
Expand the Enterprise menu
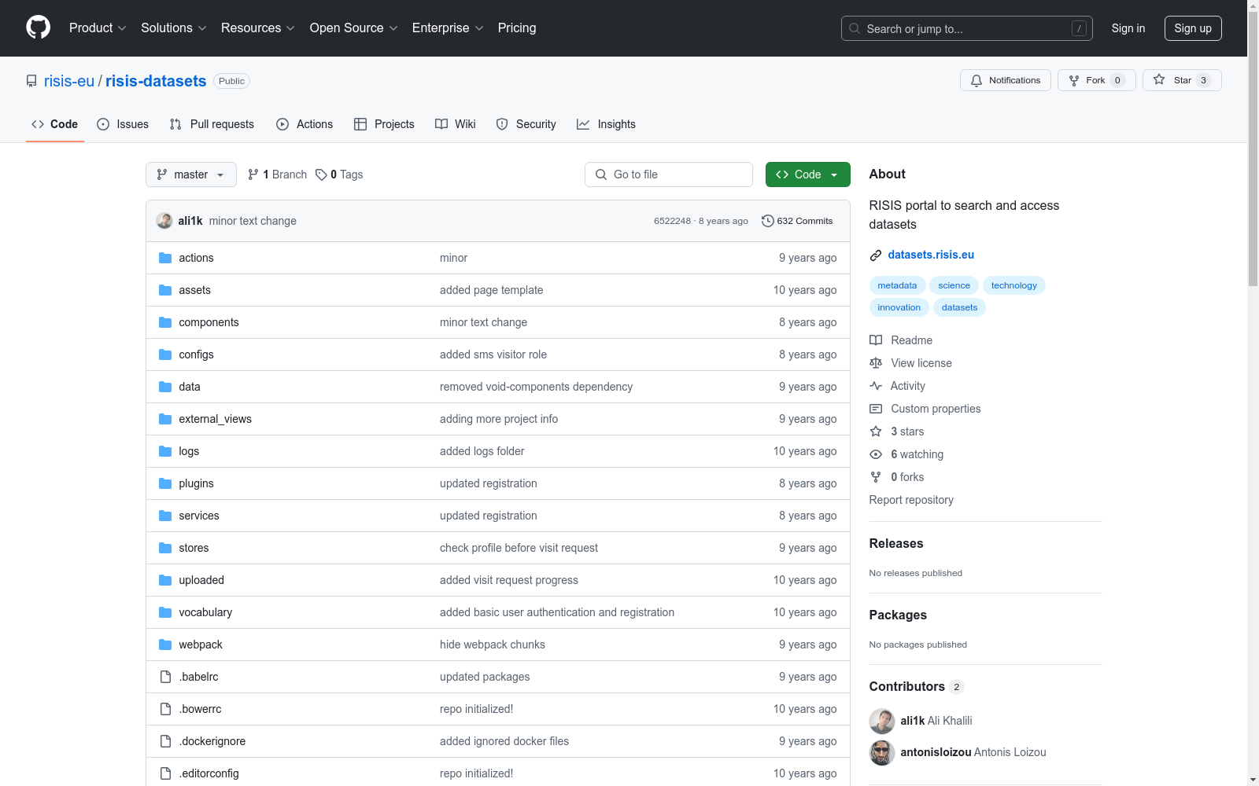coord(448,28)
